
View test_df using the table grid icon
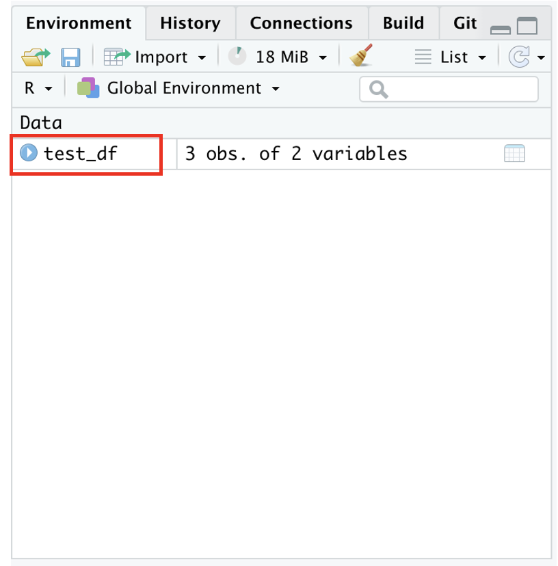click(514, 154)
